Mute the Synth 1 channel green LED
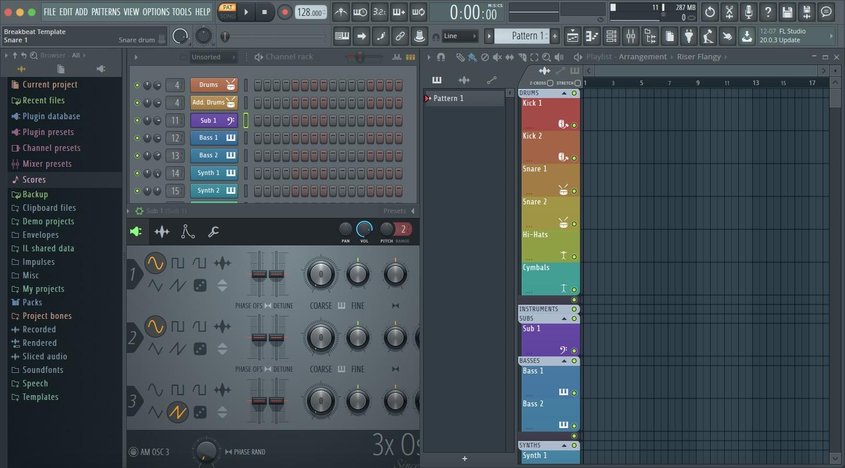845x468 pixels. point(137,173)
